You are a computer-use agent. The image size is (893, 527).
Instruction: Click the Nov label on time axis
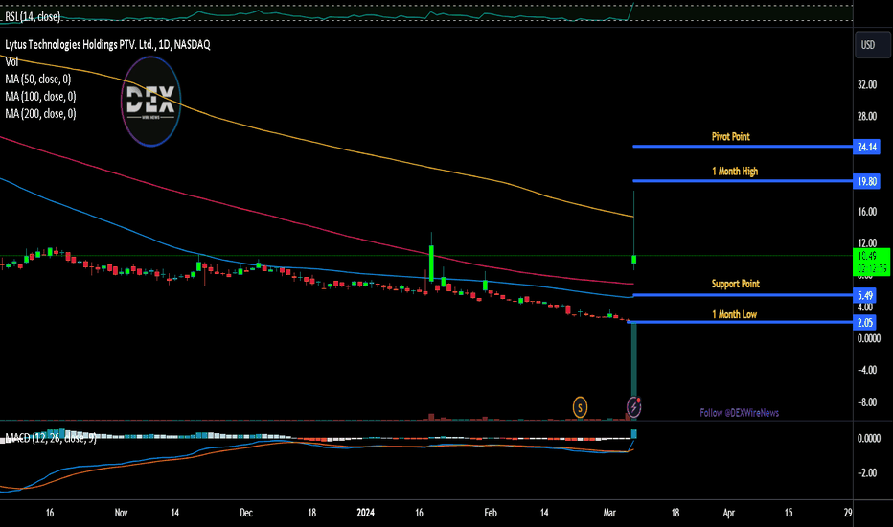121,513
